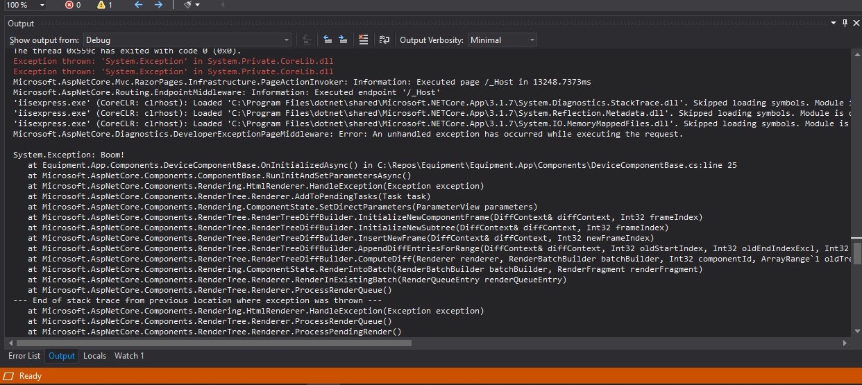Open the Watch 1 tab
This screenshot has height=385, width=862.
click(129, 356)
